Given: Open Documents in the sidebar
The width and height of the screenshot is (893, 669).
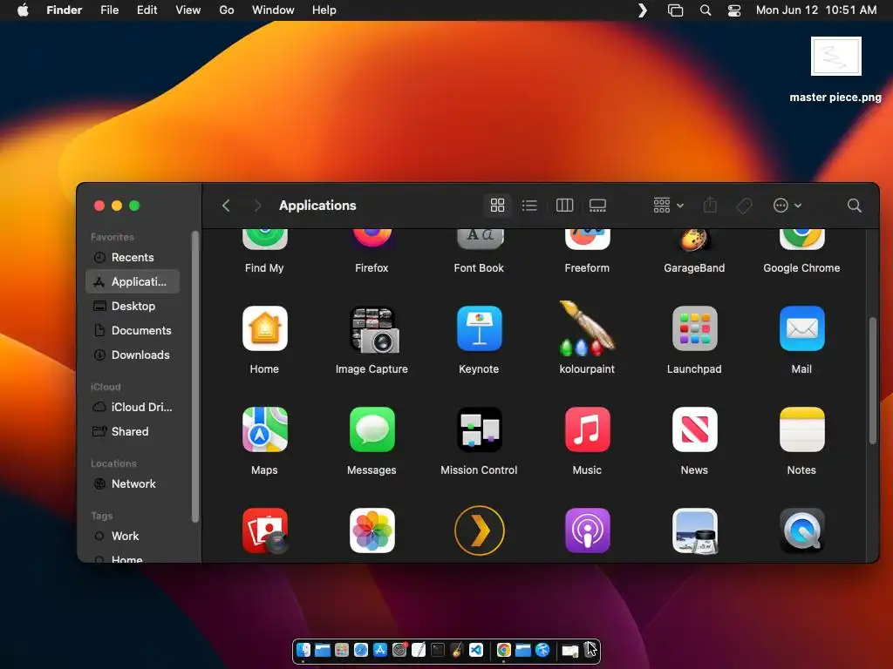Looking at the screenshot, I should pyautogui.click(x=133, y=330).
